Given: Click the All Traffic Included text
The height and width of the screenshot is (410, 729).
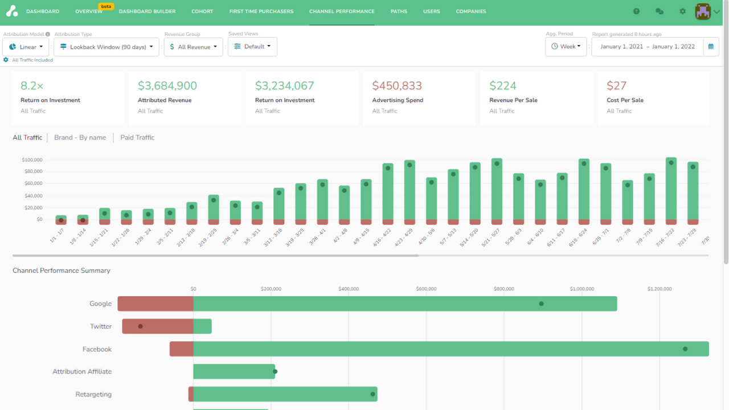Looking at the screenshot, I should click(32, 60).
